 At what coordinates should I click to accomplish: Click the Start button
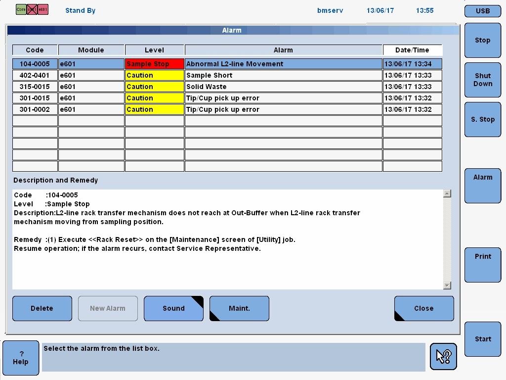point(483,339)
